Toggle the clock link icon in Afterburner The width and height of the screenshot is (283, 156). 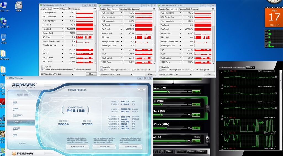point(207,108)
